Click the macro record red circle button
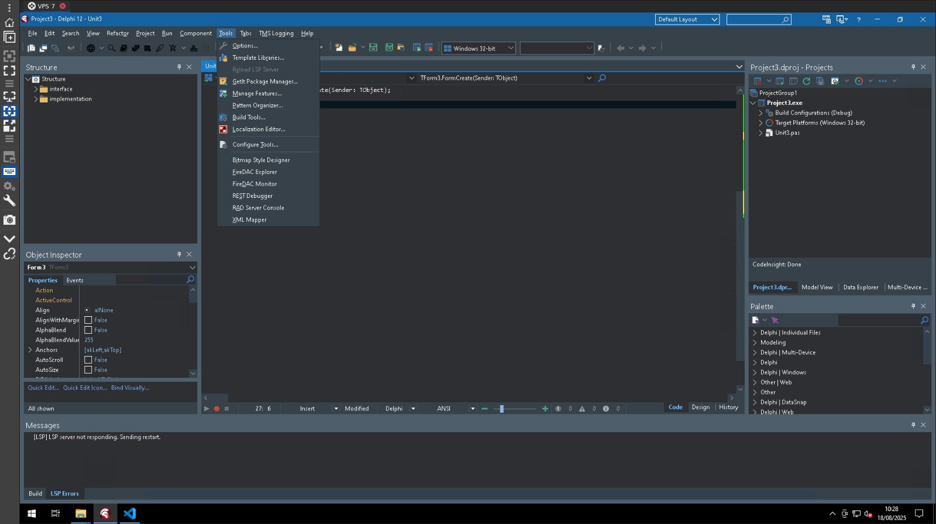The image size is (936, 524). pyautogui.click(x=216, y=409)
